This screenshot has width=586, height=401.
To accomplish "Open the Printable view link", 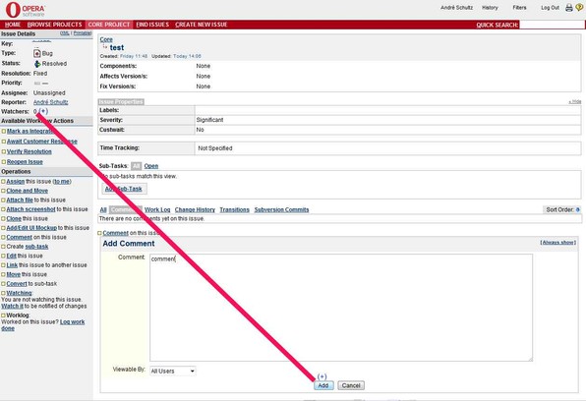I will click(83, 33).
